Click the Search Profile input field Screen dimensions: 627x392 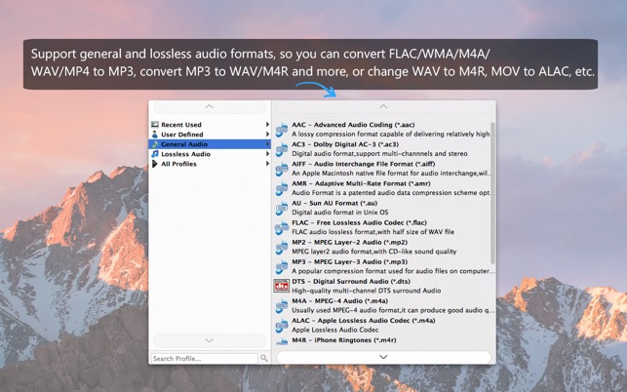tap(205, 359)
